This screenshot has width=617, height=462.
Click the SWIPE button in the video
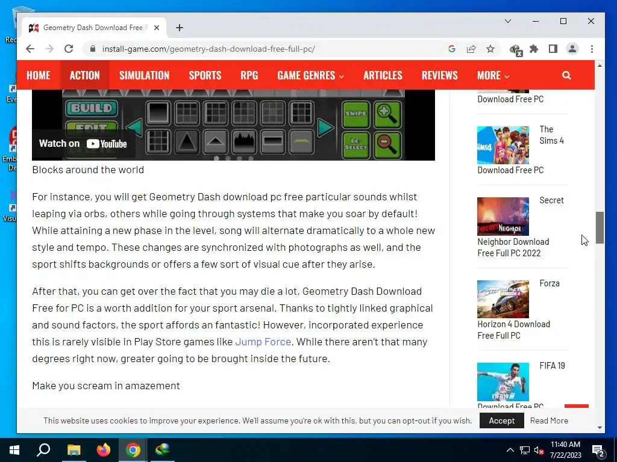point(356,114)
